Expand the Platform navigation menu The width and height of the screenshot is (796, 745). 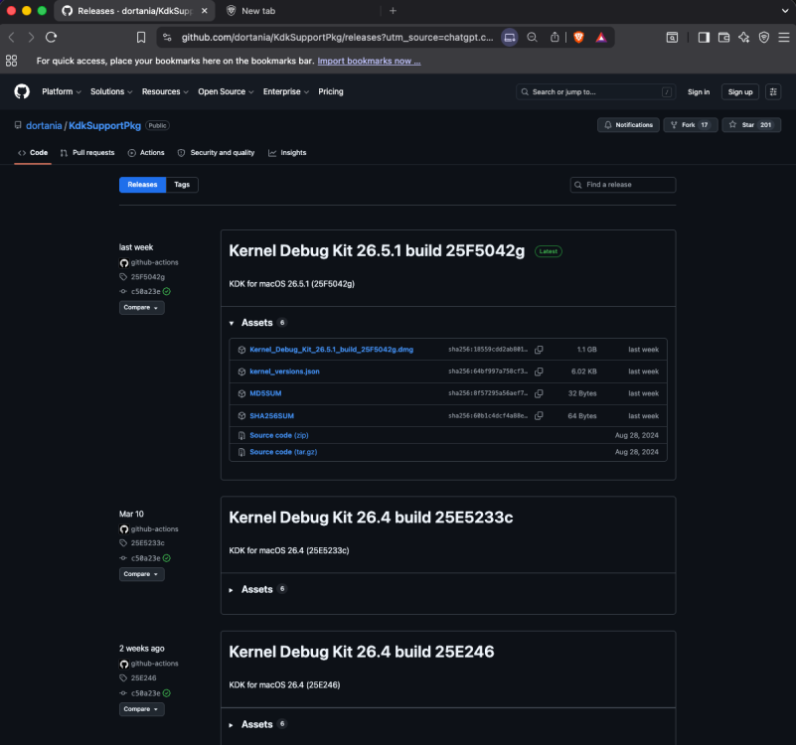[62, 91]
